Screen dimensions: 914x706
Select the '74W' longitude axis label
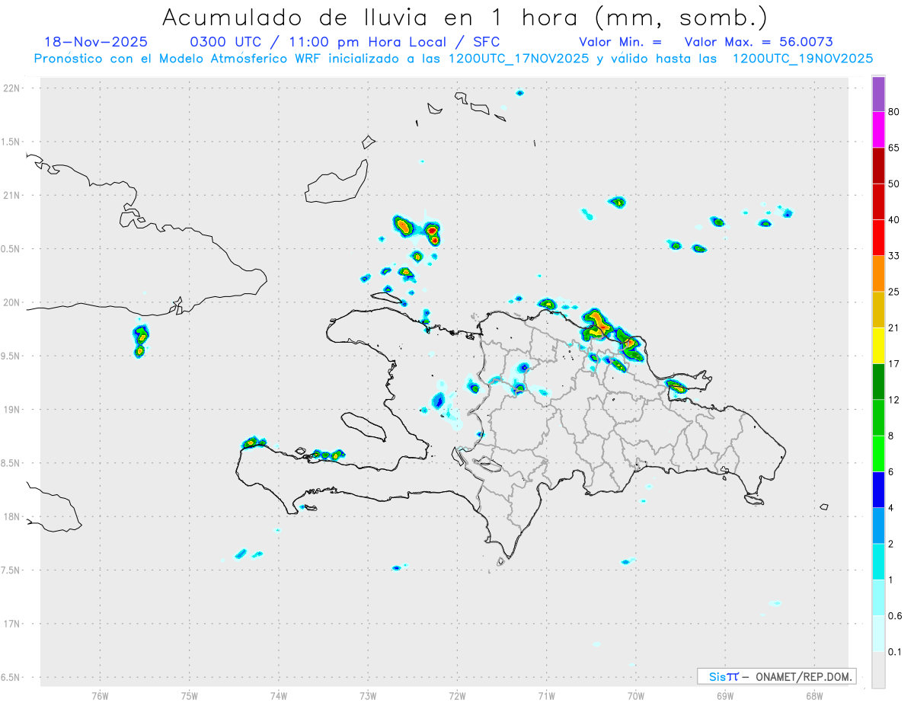[279, 695]
